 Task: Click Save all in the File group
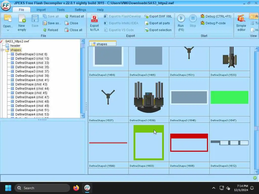point(51,16)
